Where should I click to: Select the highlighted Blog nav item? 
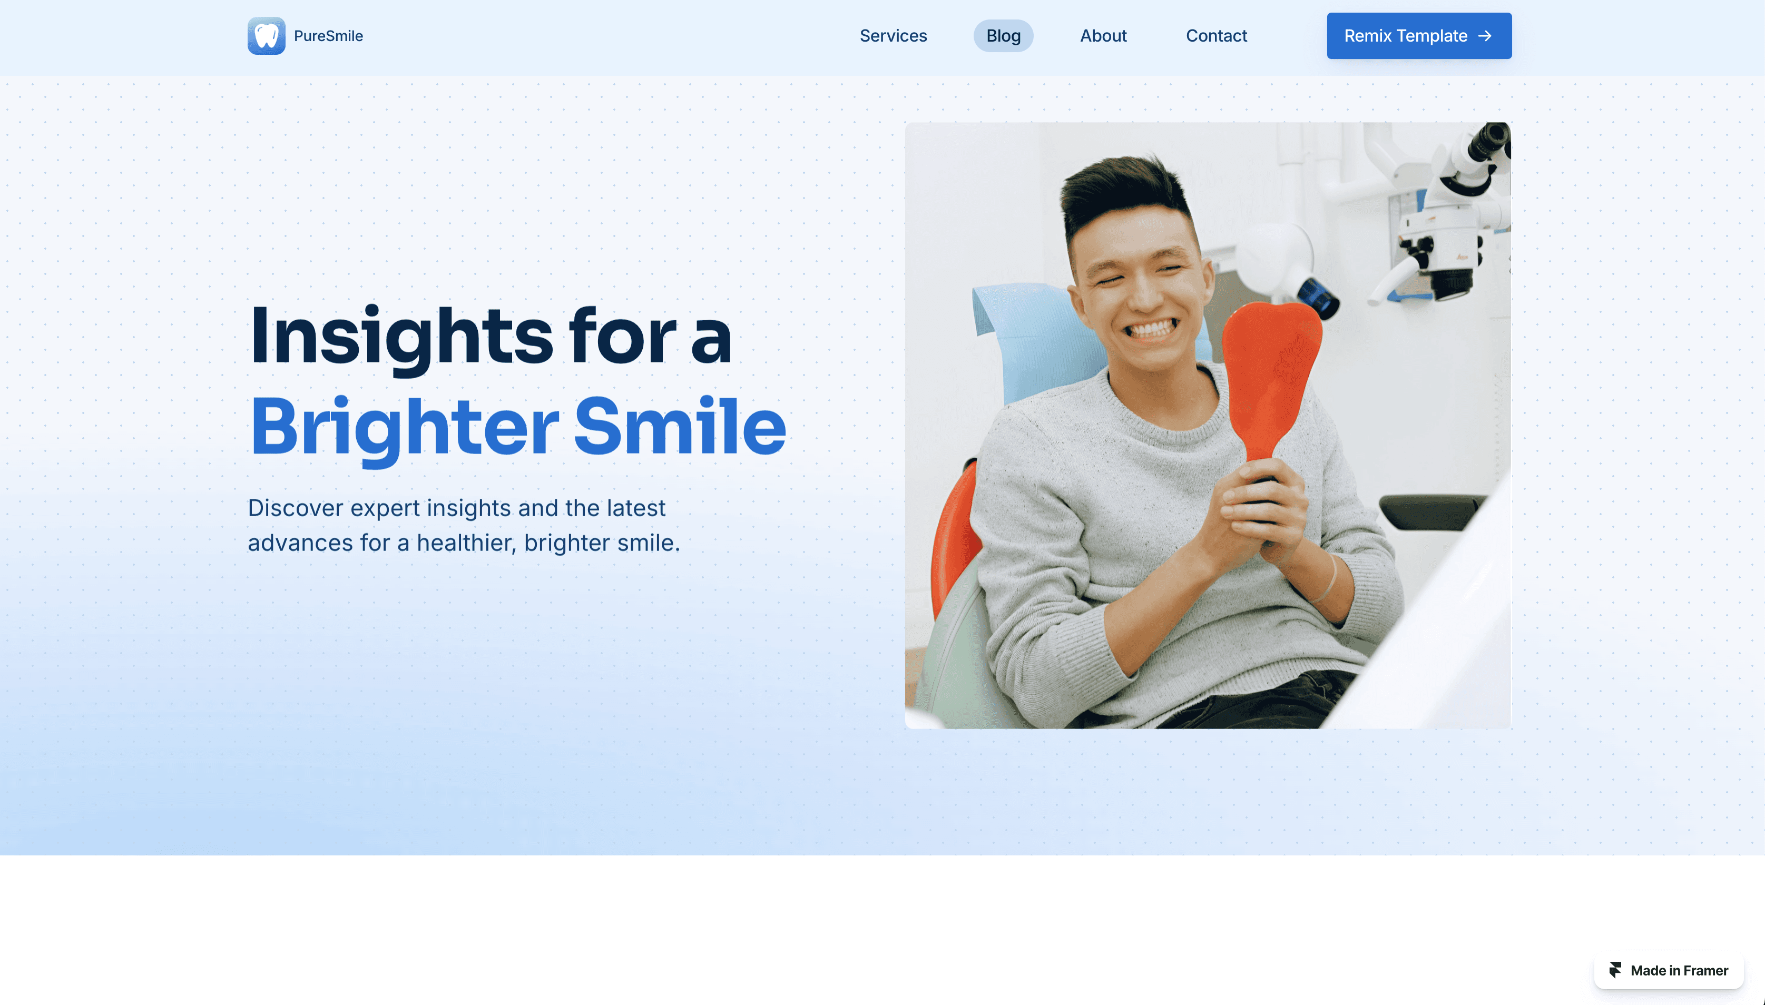(1003, 36)
